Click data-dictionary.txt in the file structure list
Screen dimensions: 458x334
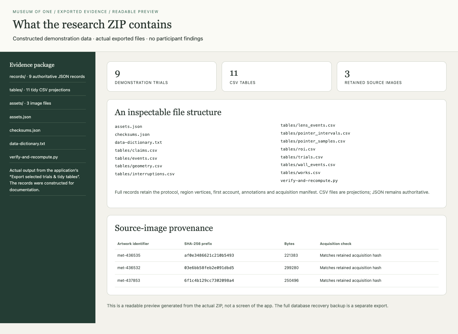[x=138, y=143]
